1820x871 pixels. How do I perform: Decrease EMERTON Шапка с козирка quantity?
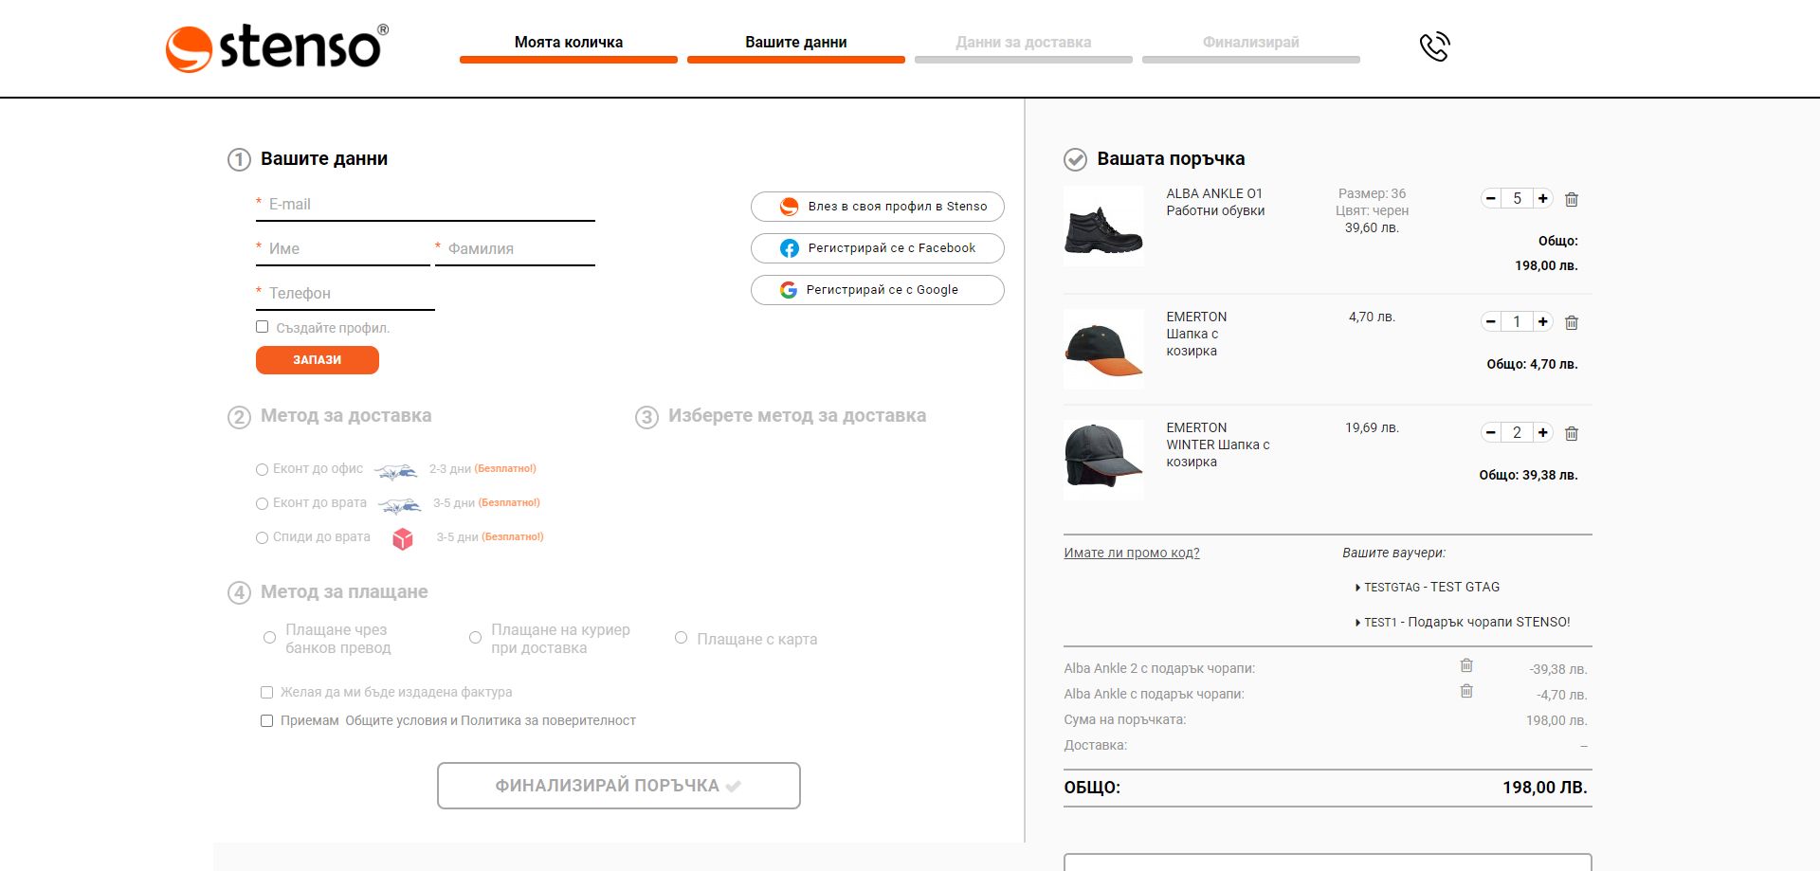pyautogui.click(x=1491, y=321)
